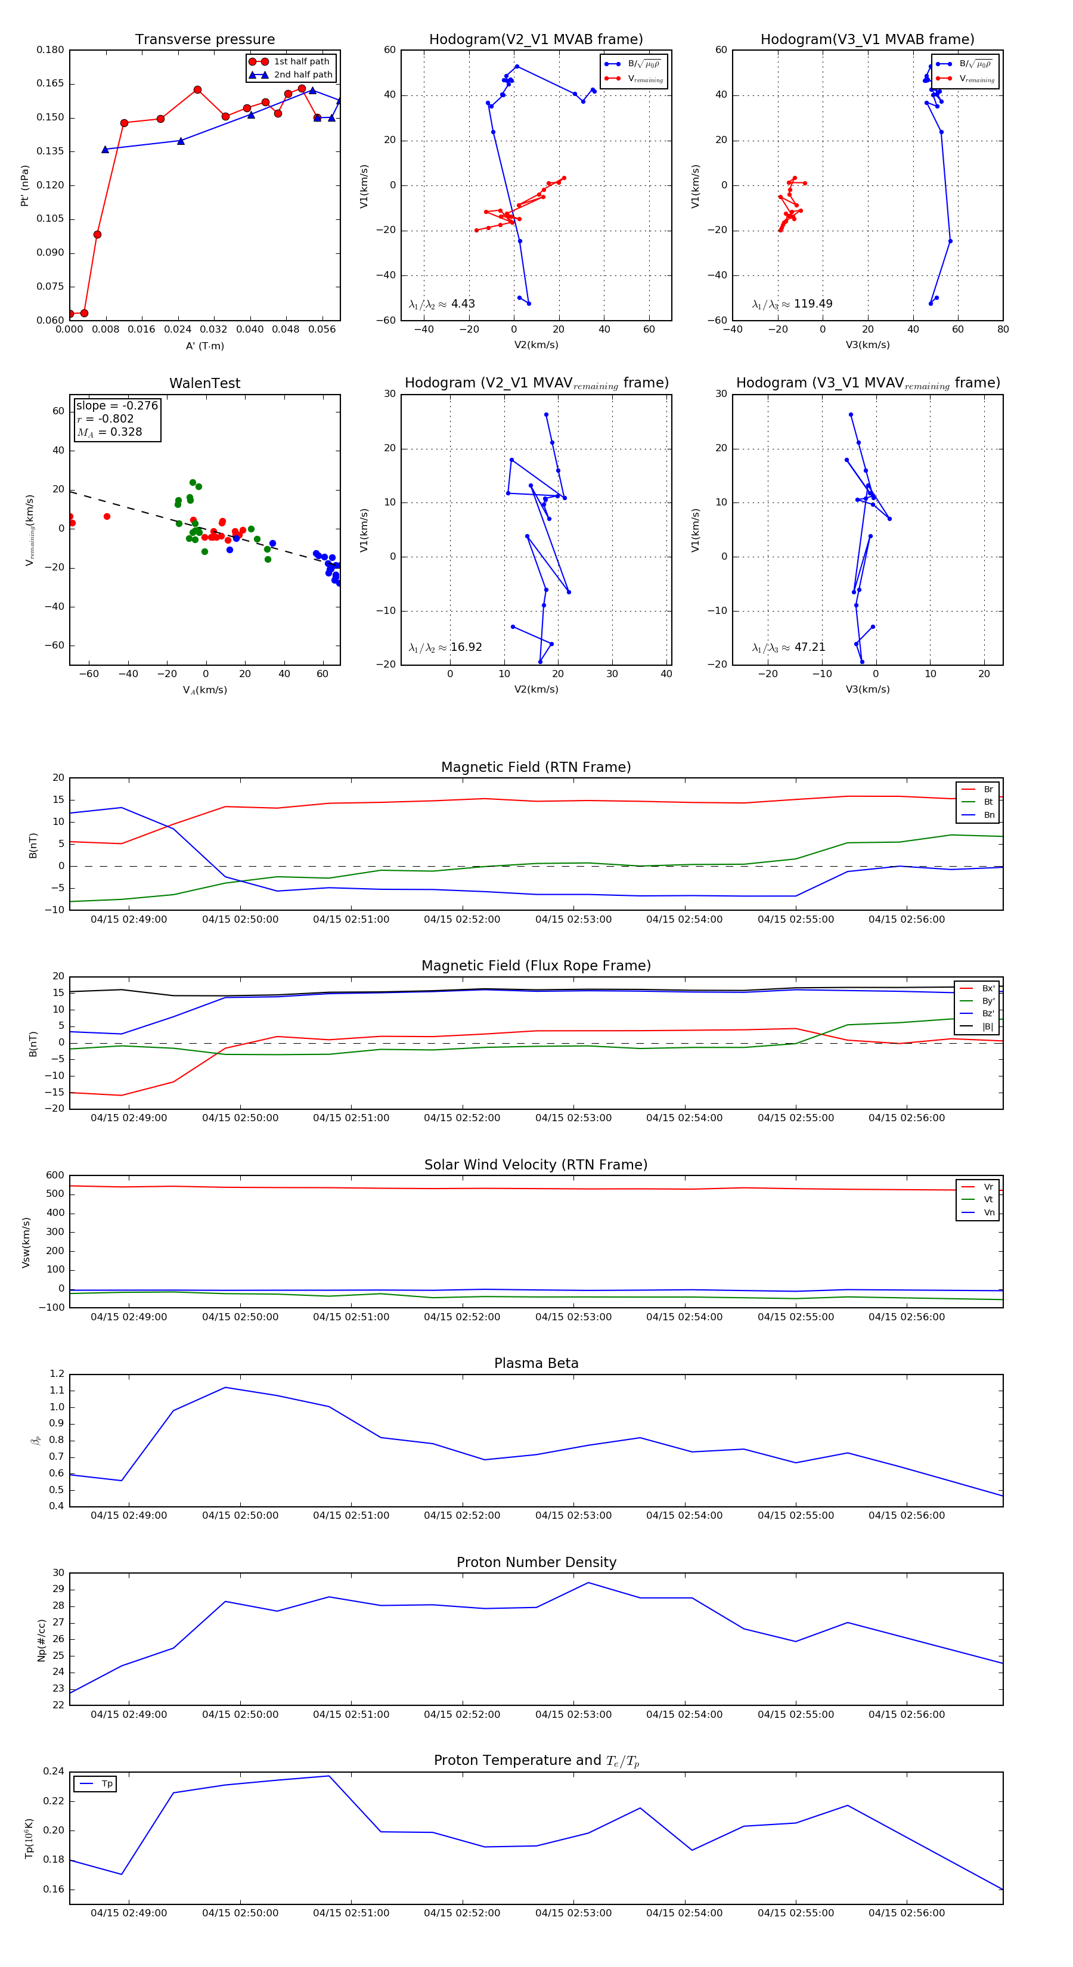This screenshot has width=1073, height=1967.
Task: Select the 'Tp' legend entry
Action: pos(95,1784)
